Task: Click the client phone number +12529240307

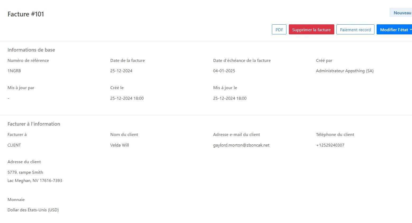Action: pos(330,145)
